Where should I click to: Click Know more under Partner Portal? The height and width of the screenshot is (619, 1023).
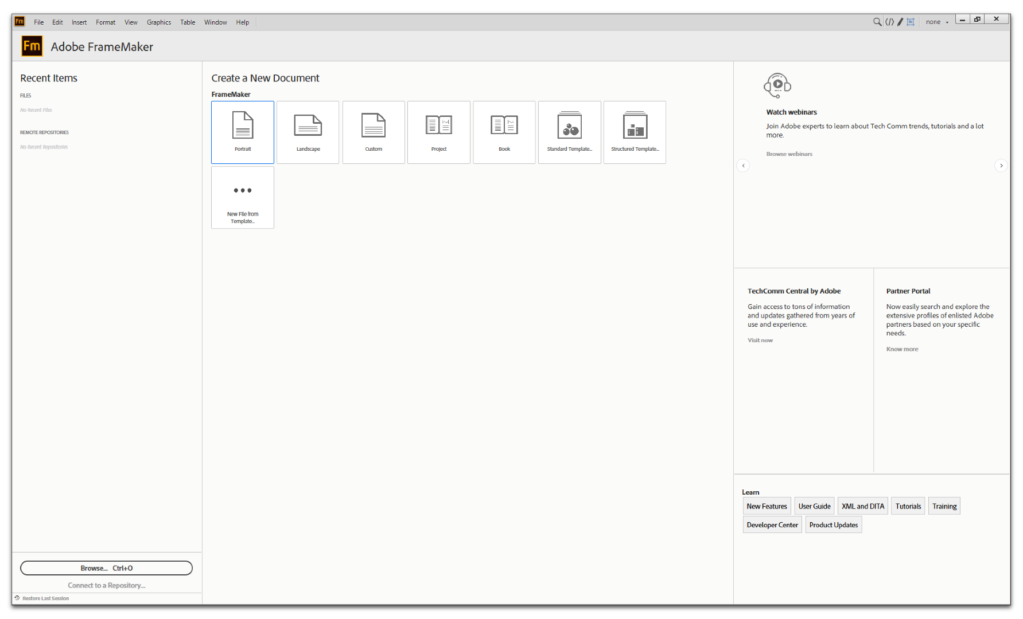coord(902,349)
